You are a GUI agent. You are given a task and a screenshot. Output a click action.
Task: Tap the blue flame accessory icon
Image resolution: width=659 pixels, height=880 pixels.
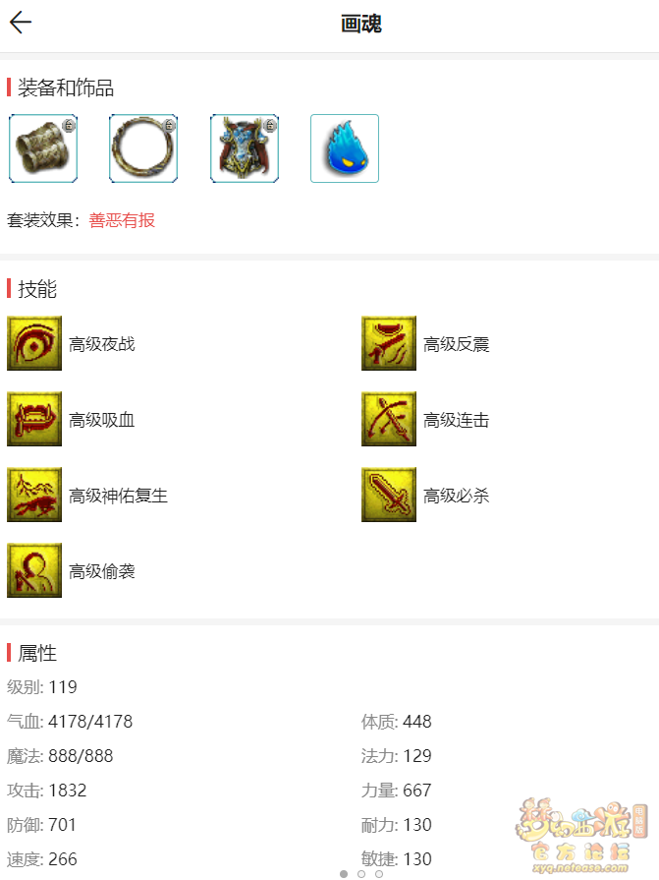[x=345, y=148]
